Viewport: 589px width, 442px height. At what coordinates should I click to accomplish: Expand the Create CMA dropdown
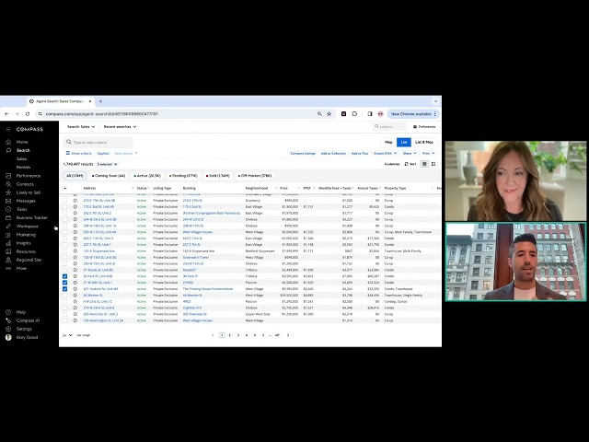pyautogui.click(x=385, y=154)
